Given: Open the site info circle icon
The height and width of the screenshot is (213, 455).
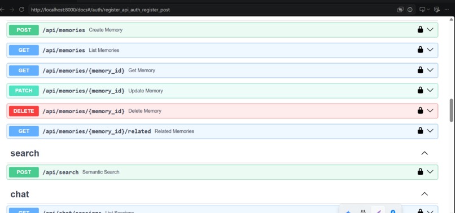Looking at the screenshot, I should (410, 10).
